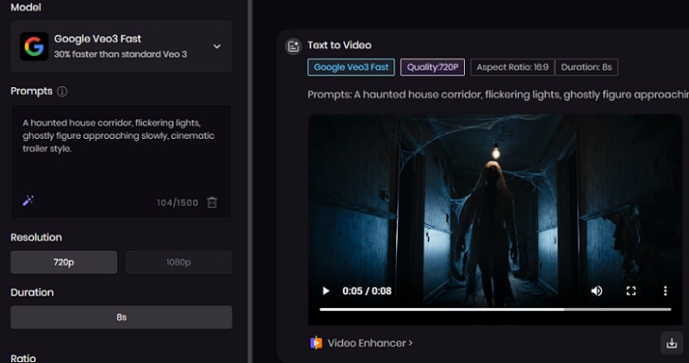Viewport: 689px width, 363px height.
Task: Click the Prompts label
Action: (x=31, y=92)
